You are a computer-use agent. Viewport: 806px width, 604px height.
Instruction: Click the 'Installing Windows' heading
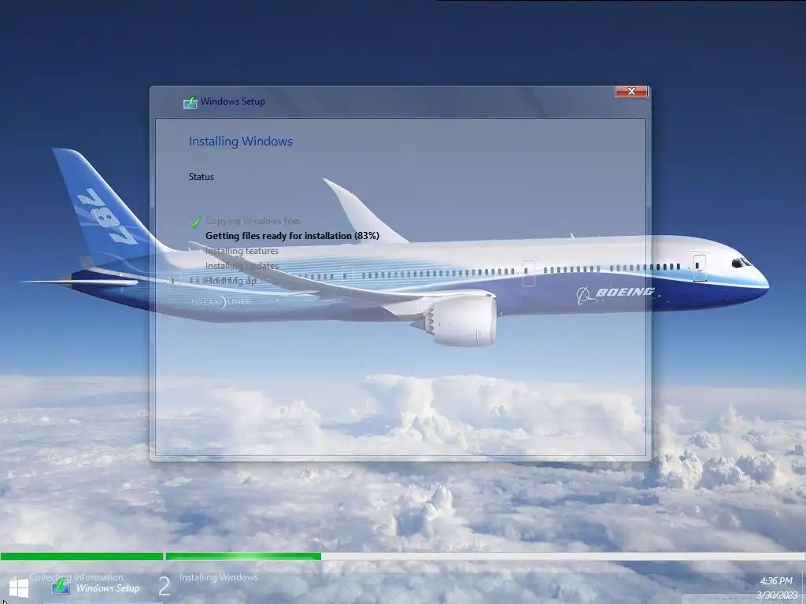(241, 142)
